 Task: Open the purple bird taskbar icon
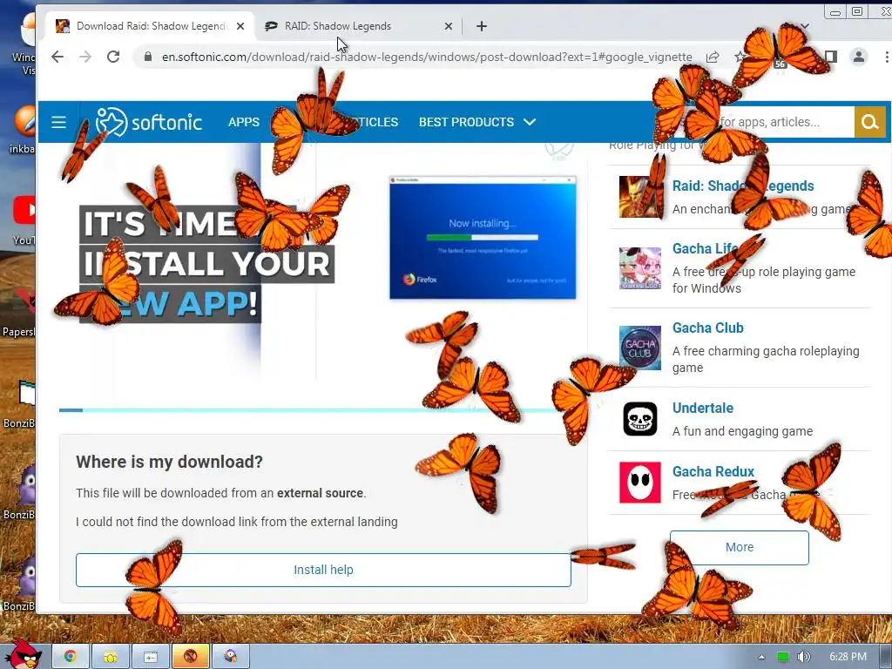click(230, 657)
